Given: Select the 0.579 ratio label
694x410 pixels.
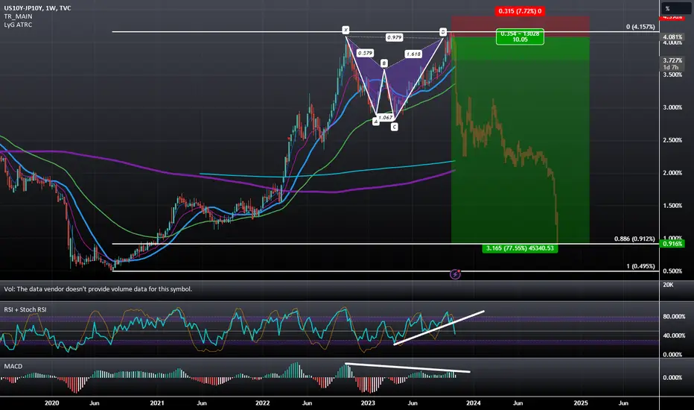Looking at the screenshot, I should (x=365, y=53).
